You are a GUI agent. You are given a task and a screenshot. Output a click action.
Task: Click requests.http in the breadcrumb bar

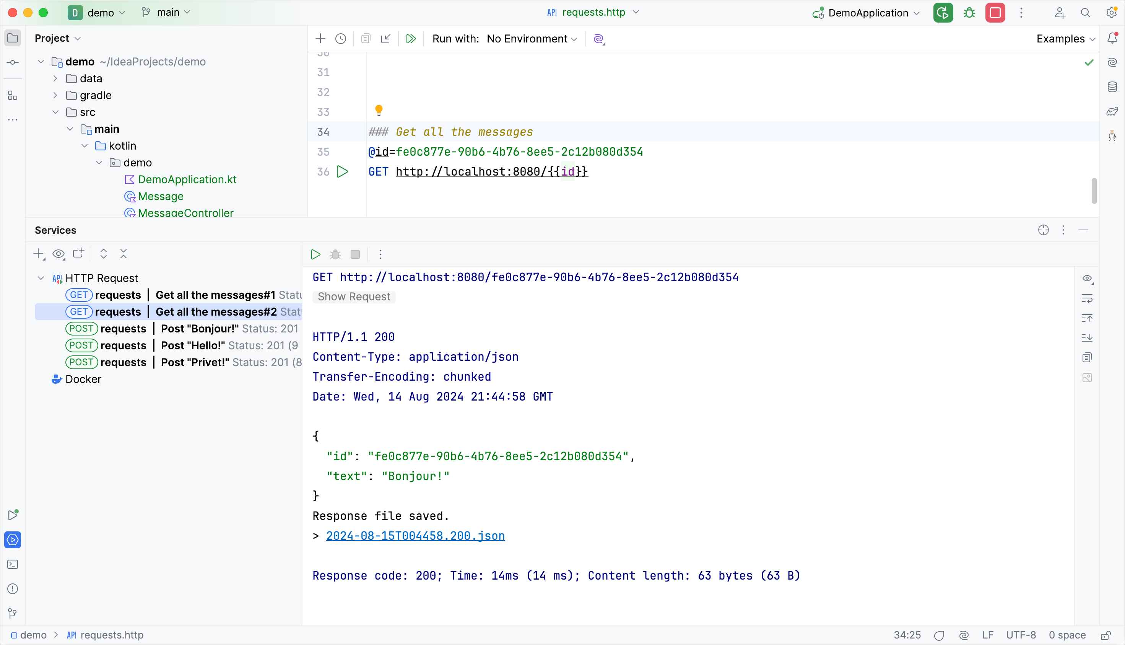[x=106, y=635]
